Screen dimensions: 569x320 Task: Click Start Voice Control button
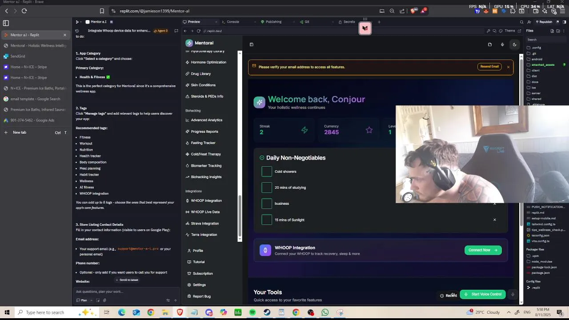483,294
